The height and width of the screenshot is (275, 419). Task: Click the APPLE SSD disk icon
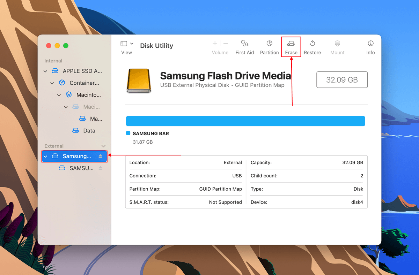[x=55, y=71]
